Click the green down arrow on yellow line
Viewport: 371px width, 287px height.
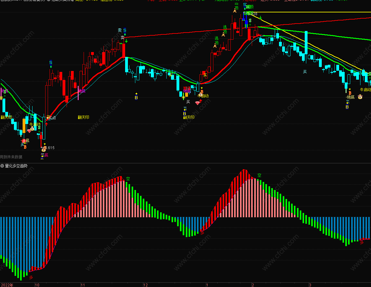(260, 18)
